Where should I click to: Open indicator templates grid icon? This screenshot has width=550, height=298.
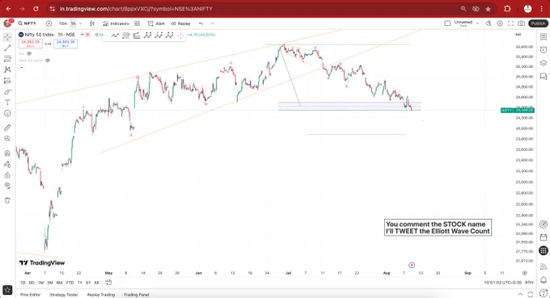click(x=137, y=23)
